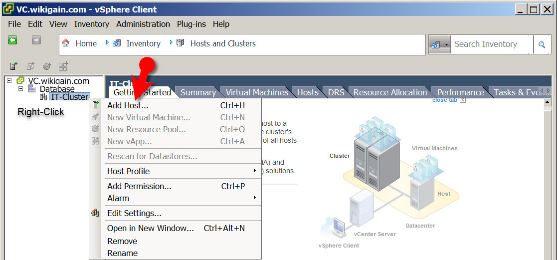Select VC.wikigain.com in inventory tree
This screenshot has width=557, height=260.
(59, 81)
